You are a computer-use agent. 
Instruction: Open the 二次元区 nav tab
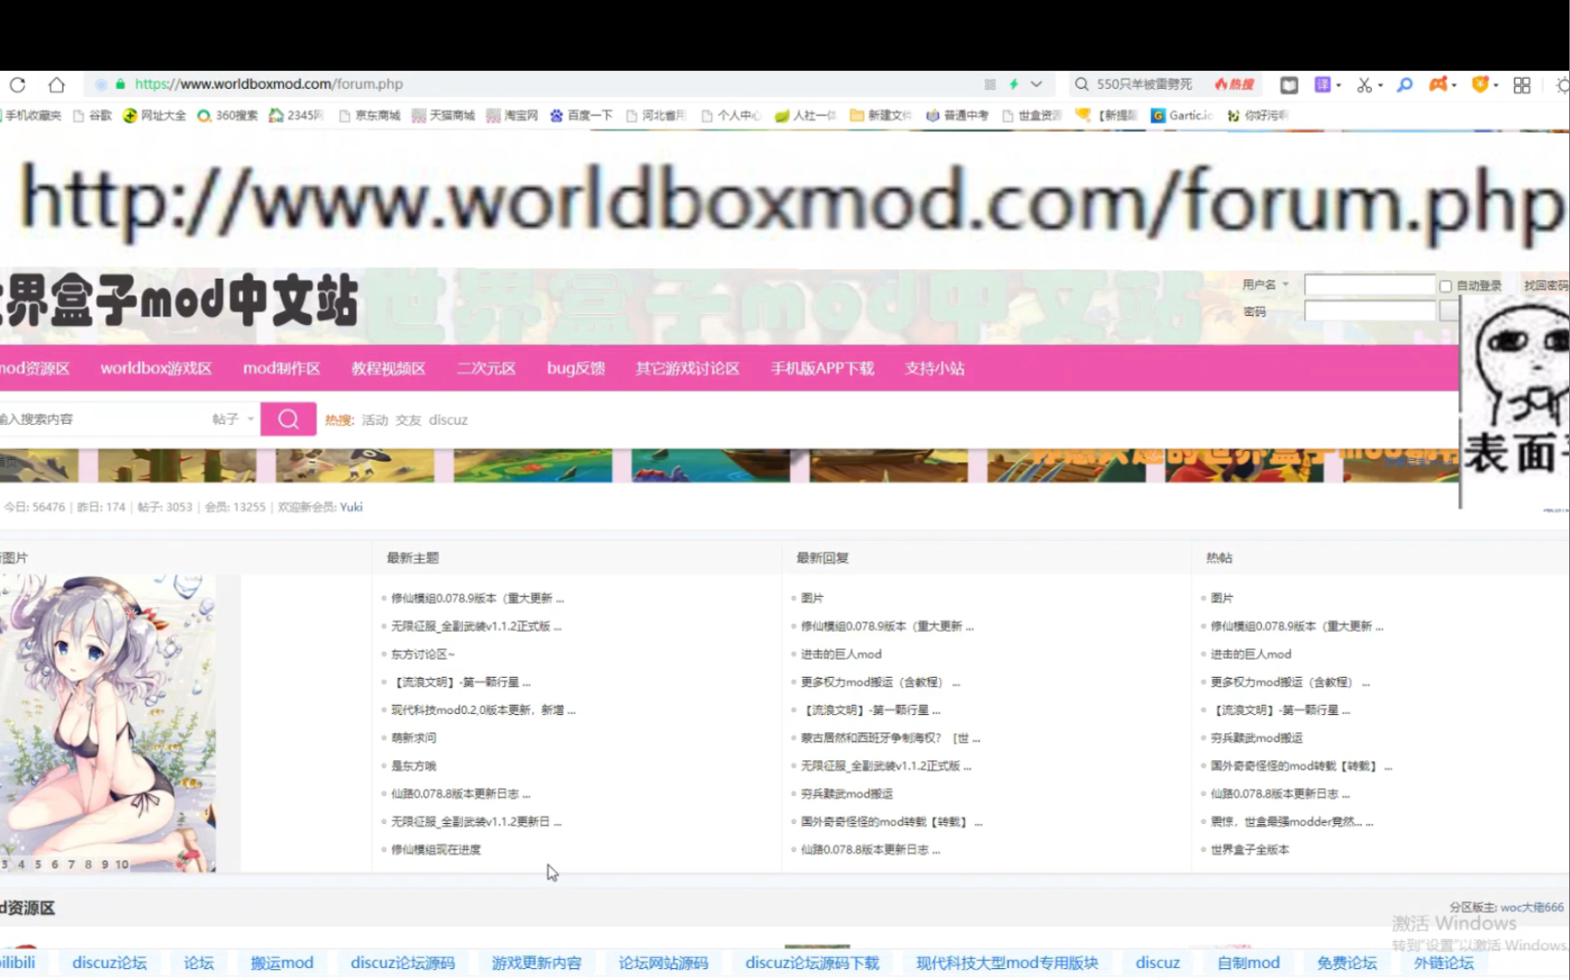click(x=486, y=368)
